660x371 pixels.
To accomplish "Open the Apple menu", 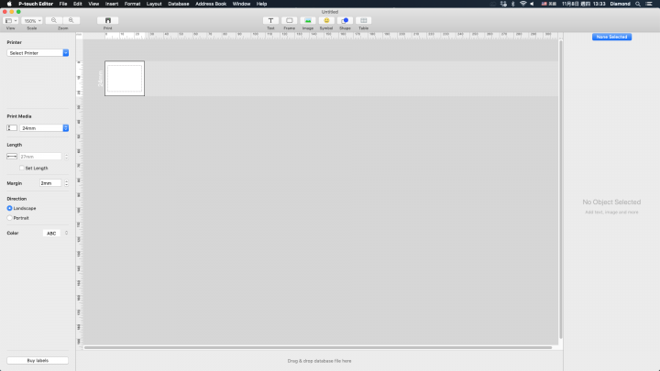I will [x=9, y=4].
